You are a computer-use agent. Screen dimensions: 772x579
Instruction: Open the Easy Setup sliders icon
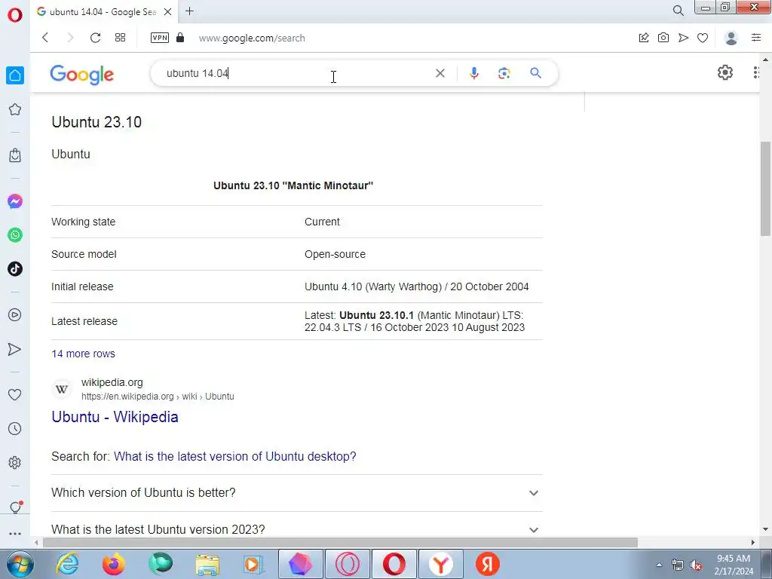(x=756, y=38)
